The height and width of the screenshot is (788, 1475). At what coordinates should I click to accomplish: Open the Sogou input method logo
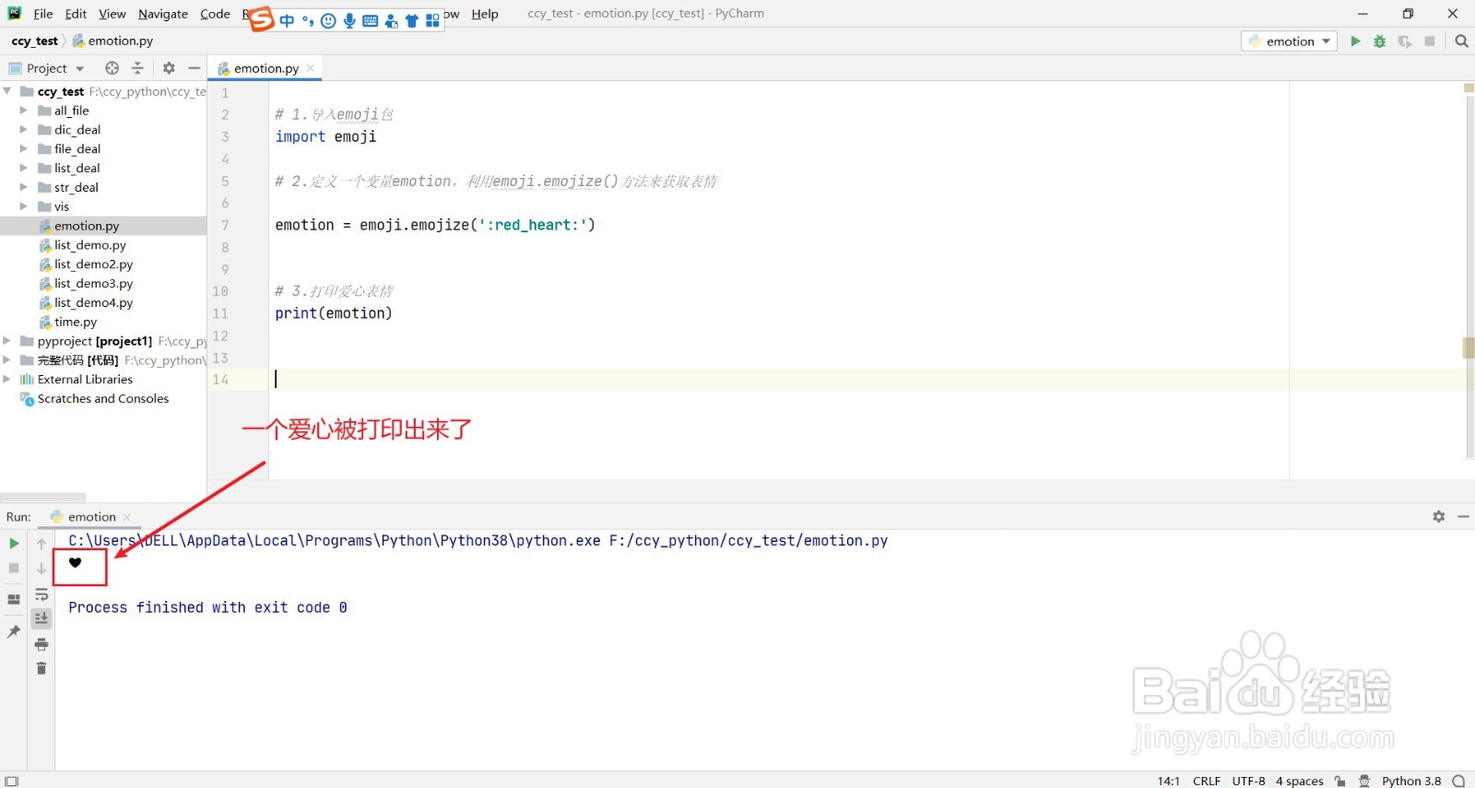click(262, 18)
